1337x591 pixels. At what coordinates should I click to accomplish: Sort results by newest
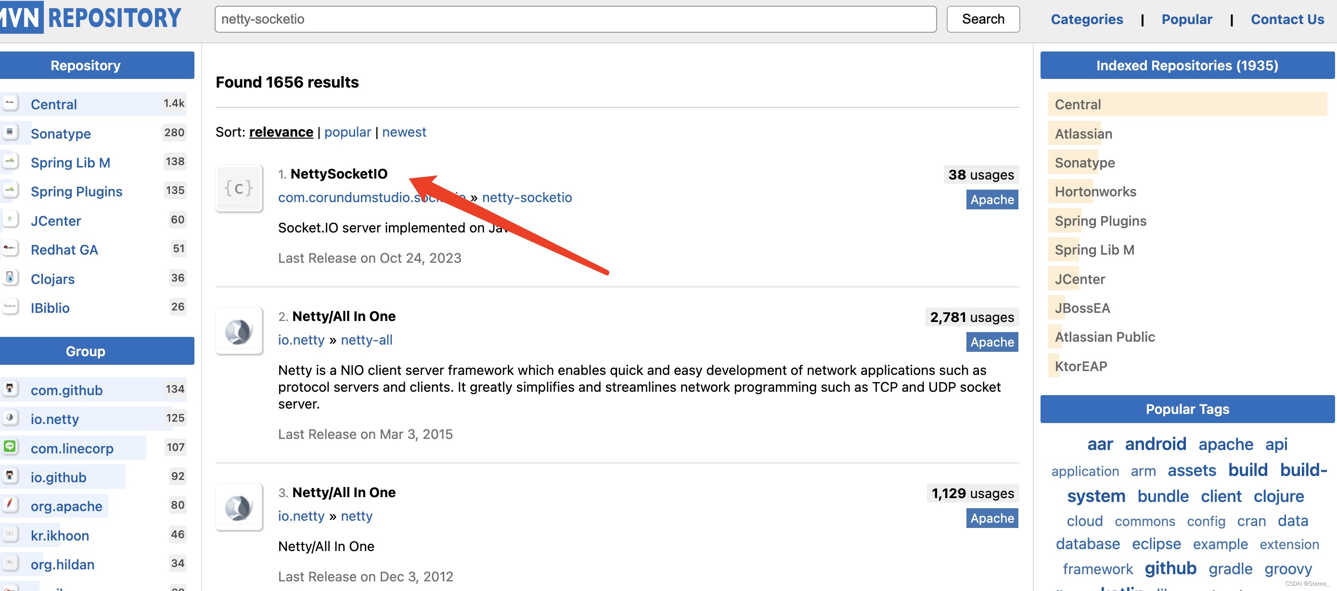[x=404, y=132]
